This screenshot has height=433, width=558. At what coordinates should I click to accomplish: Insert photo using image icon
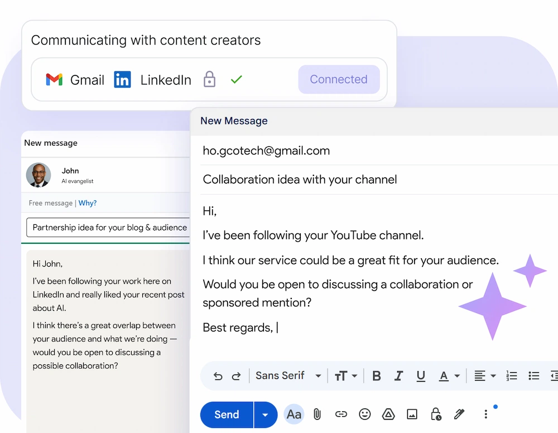click(x=412, y=414)
